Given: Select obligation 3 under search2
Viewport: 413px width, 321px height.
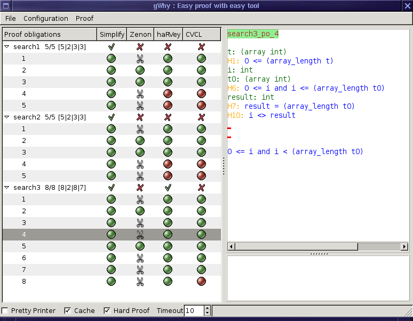Looking at the screenshot, I should [x=112, y=153].
